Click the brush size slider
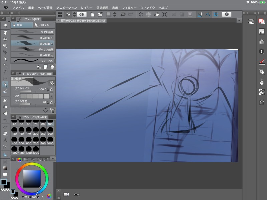The width and height of the screenshot is (267, 200). pyautogui.click(x=28, y=91)
